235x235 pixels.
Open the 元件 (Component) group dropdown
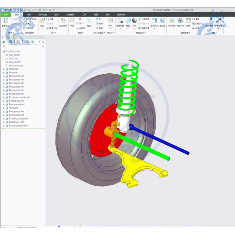point(54,33)
